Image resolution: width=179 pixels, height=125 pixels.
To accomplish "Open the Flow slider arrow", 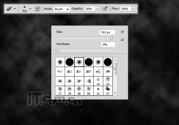I will [133, 9].
